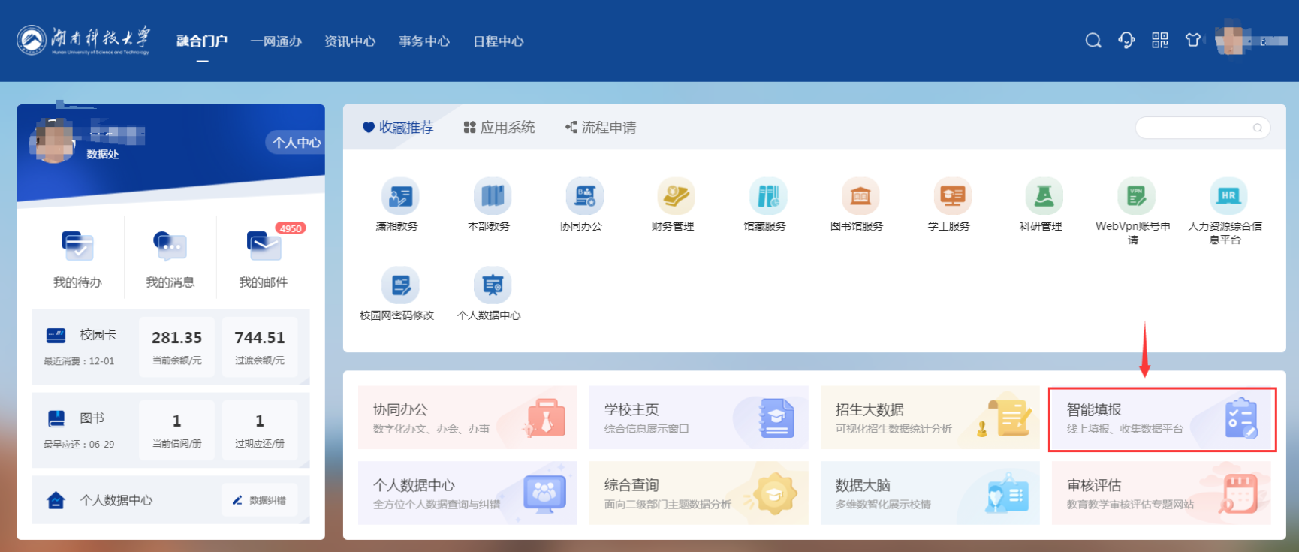Open the 一网通办 menu item
Viewport: 1299px width, 552px height.
click(276, 41)
